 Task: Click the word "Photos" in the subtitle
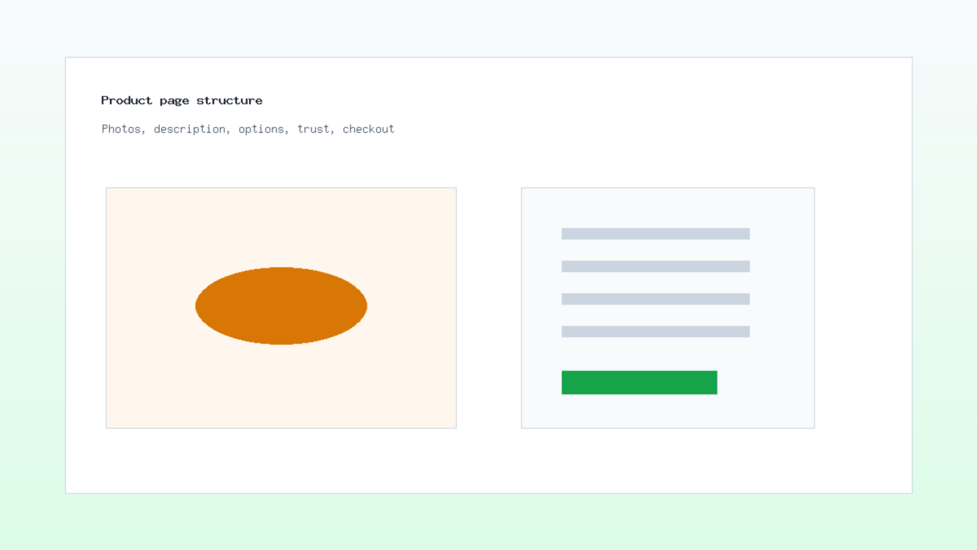point(121,129)
